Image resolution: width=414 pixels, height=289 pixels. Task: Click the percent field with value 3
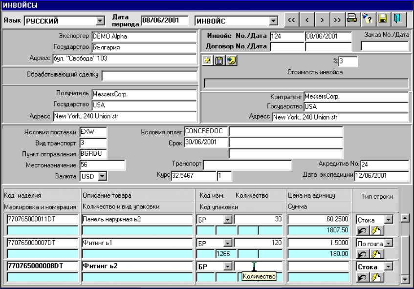[348, 61]
